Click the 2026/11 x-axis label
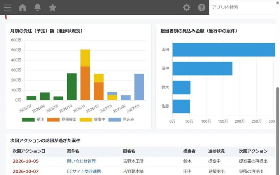 (x=79, y=108)
